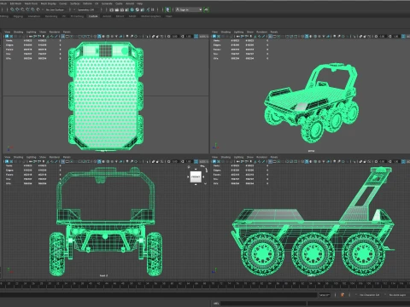
Task: Toggle Snap to points in the status line
Action: pos(22,9)
